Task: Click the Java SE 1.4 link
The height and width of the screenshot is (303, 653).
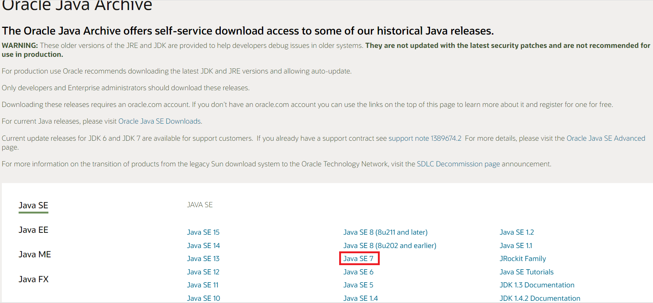Action: (x=361, y=298)
